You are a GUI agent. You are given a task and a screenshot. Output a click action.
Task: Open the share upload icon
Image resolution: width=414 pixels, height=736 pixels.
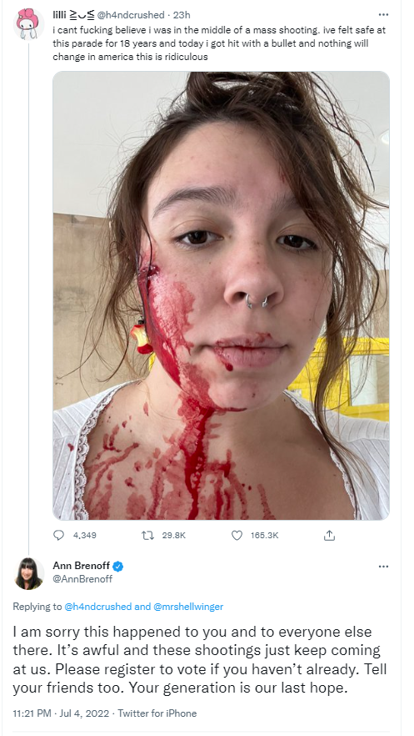click(x=329, y=535)
